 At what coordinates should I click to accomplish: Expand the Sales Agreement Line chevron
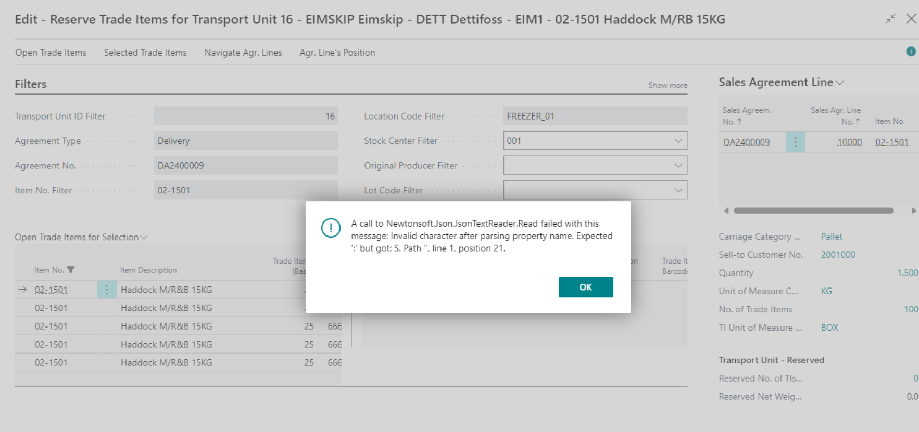[x=840, y=83]
